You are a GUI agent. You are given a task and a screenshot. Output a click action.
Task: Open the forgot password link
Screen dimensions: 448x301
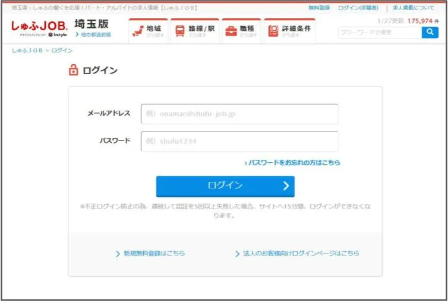tap(292, 163)
